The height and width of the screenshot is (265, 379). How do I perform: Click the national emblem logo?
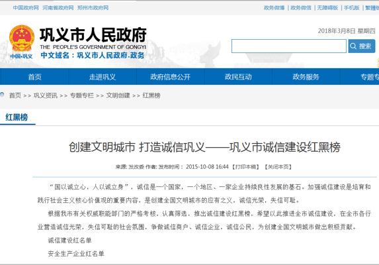(22, 38)
